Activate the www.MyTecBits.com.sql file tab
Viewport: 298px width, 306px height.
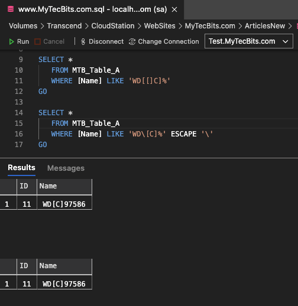92,9
